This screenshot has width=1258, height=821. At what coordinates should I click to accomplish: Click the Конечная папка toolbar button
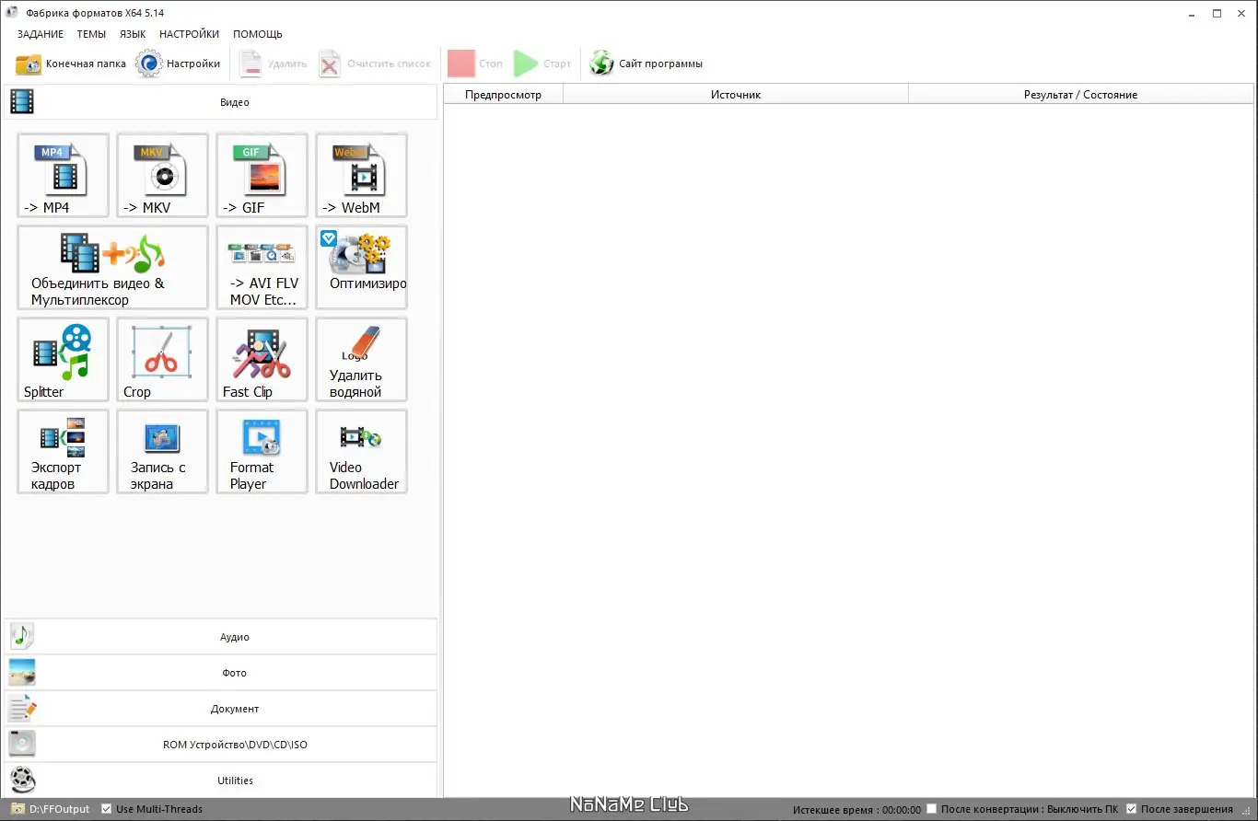(71, 64)
